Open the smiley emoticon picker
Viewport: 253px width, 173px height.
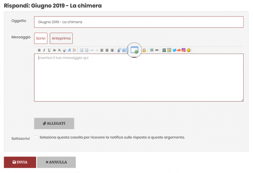click(x=189, y=50)
